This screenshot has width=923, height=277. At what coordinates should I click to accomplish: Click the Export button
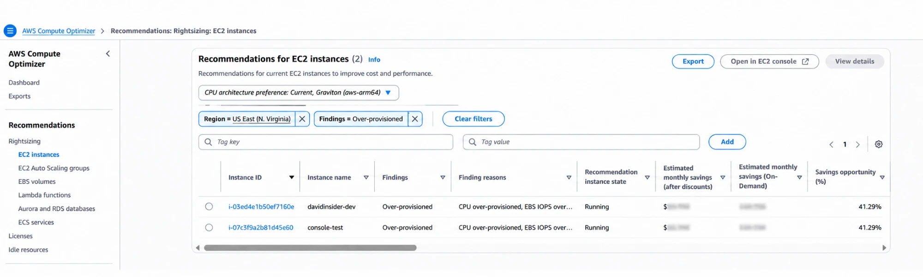point(693,61)
